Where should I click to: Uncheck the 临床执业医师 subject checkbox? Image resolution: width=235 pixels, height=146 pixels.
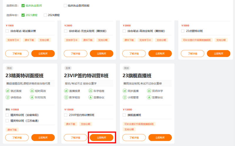(23, 6)
